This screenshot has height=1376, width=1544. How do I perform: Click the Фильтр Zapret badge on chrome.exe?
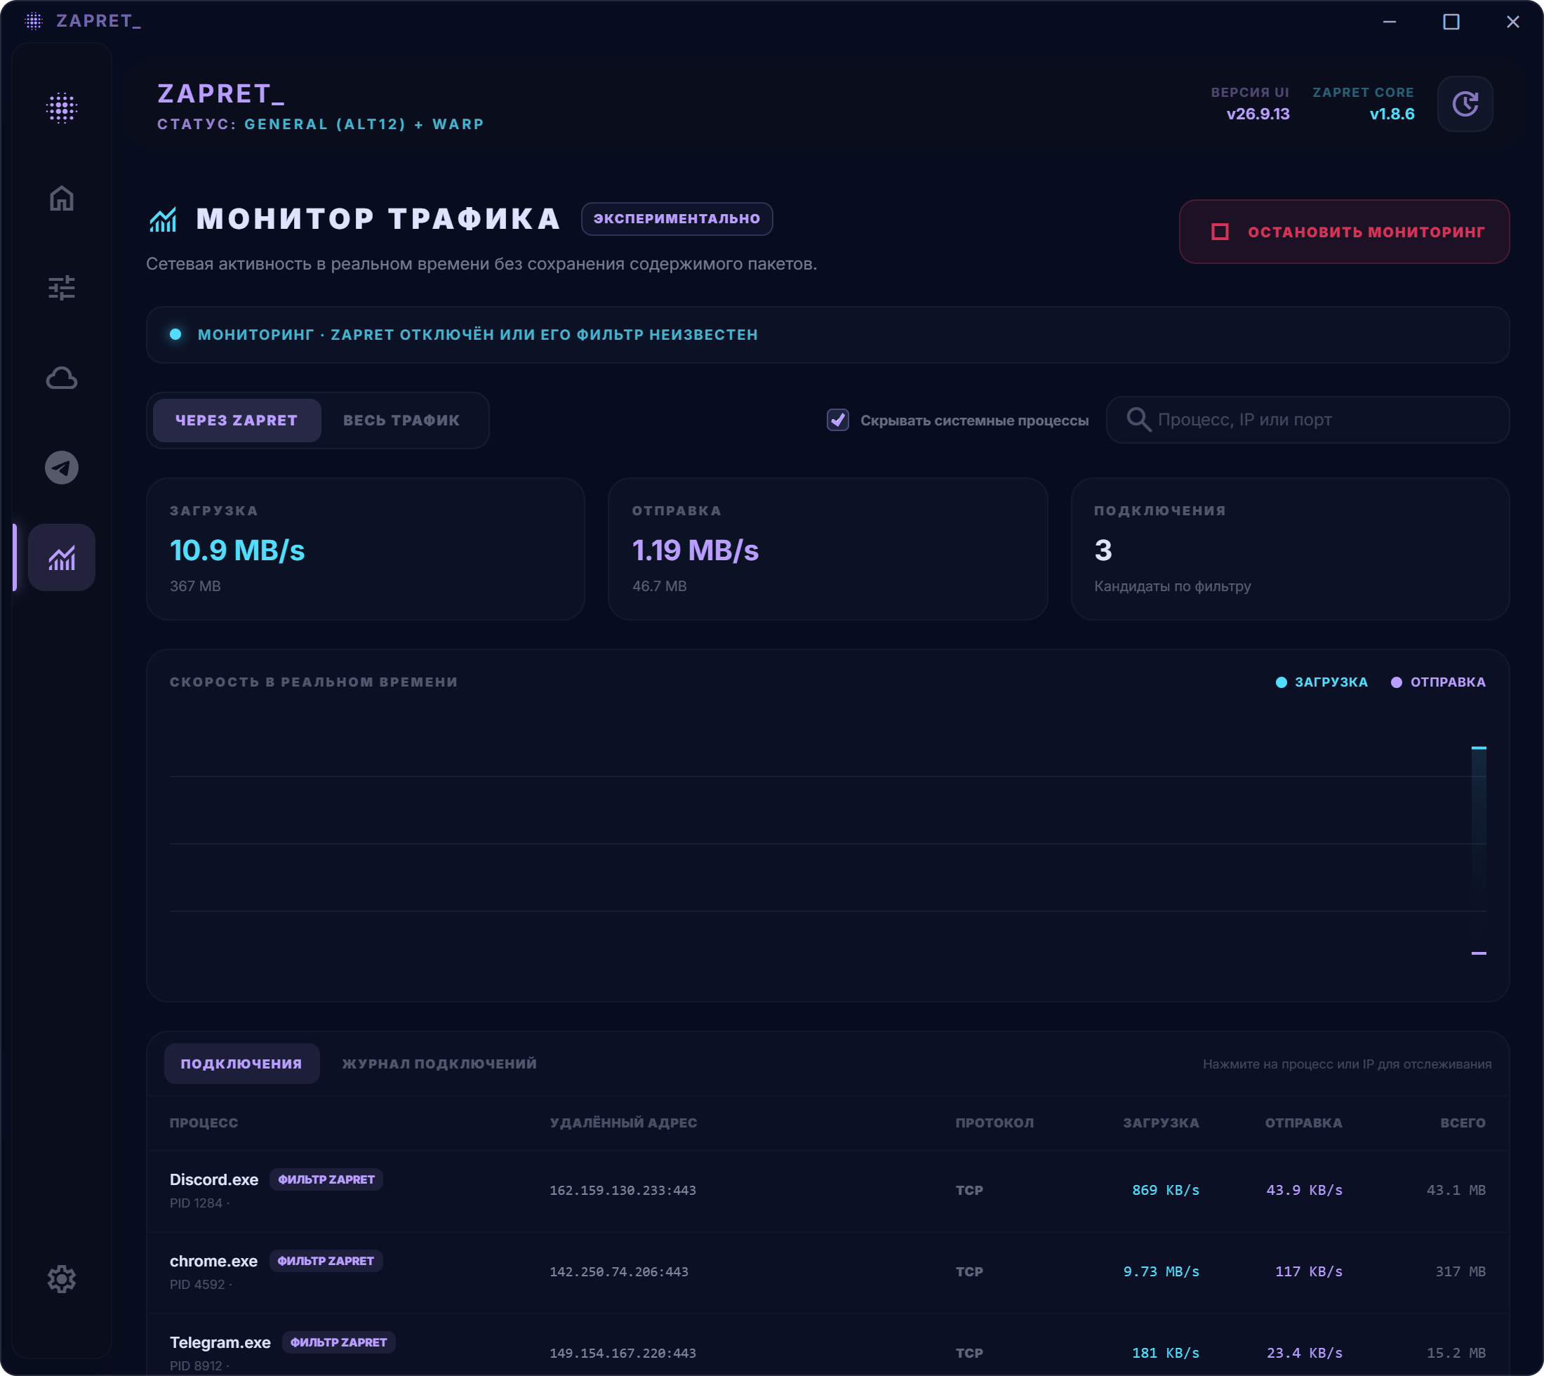tap(326, 1261)
